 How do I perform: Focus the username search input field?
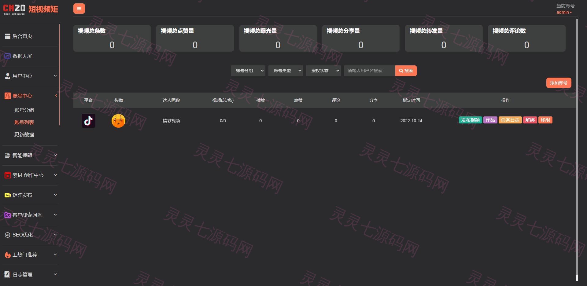click(x=369, y=71)
